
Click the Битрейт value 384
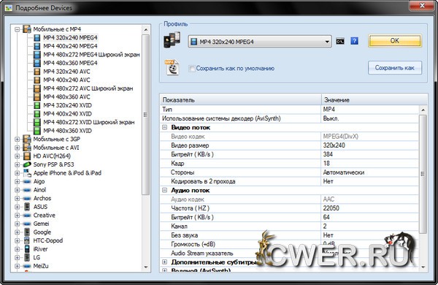(328, 154)
